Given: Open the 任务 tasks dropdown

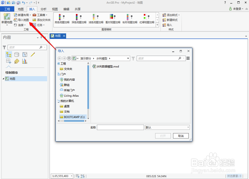Looking at the screenshot, I should tap(39, 25).
